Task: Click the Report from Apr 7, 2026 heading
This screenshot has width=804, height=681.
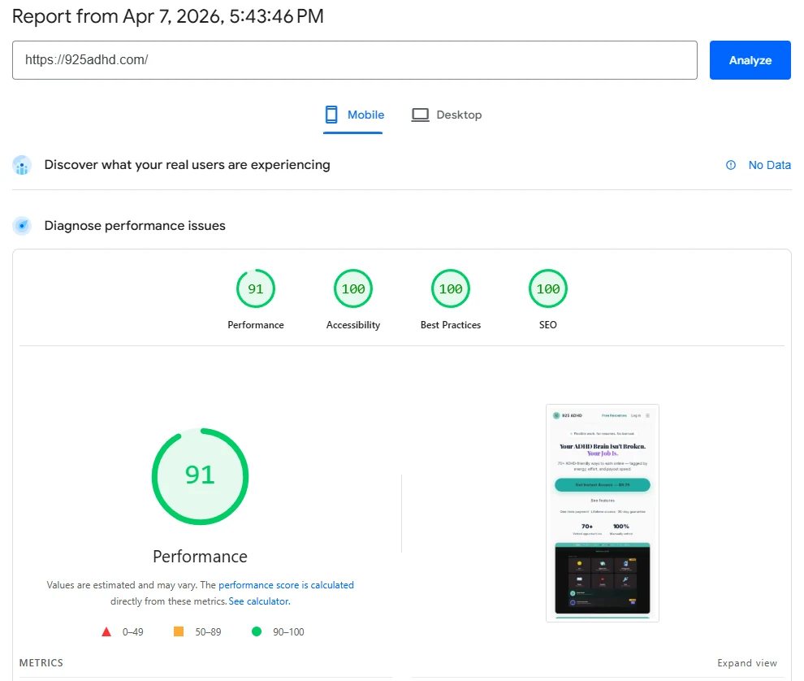Action: click(167, 16)
